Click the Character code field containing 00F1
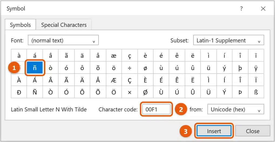 point(156,109)
